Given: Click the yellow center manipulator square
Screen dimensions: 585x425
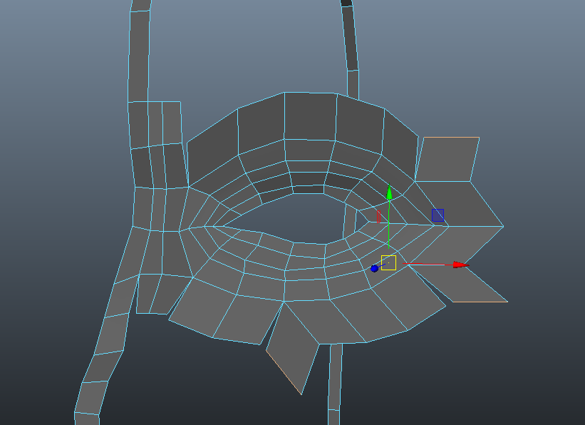Looking at the screenshot, I should pos(388,262).
